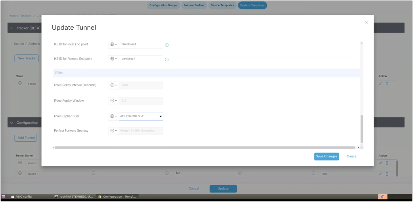The image size is (413, 202).
Task: Delete ipsec1 tunnel with trash icon
Action: coord(387,163)
